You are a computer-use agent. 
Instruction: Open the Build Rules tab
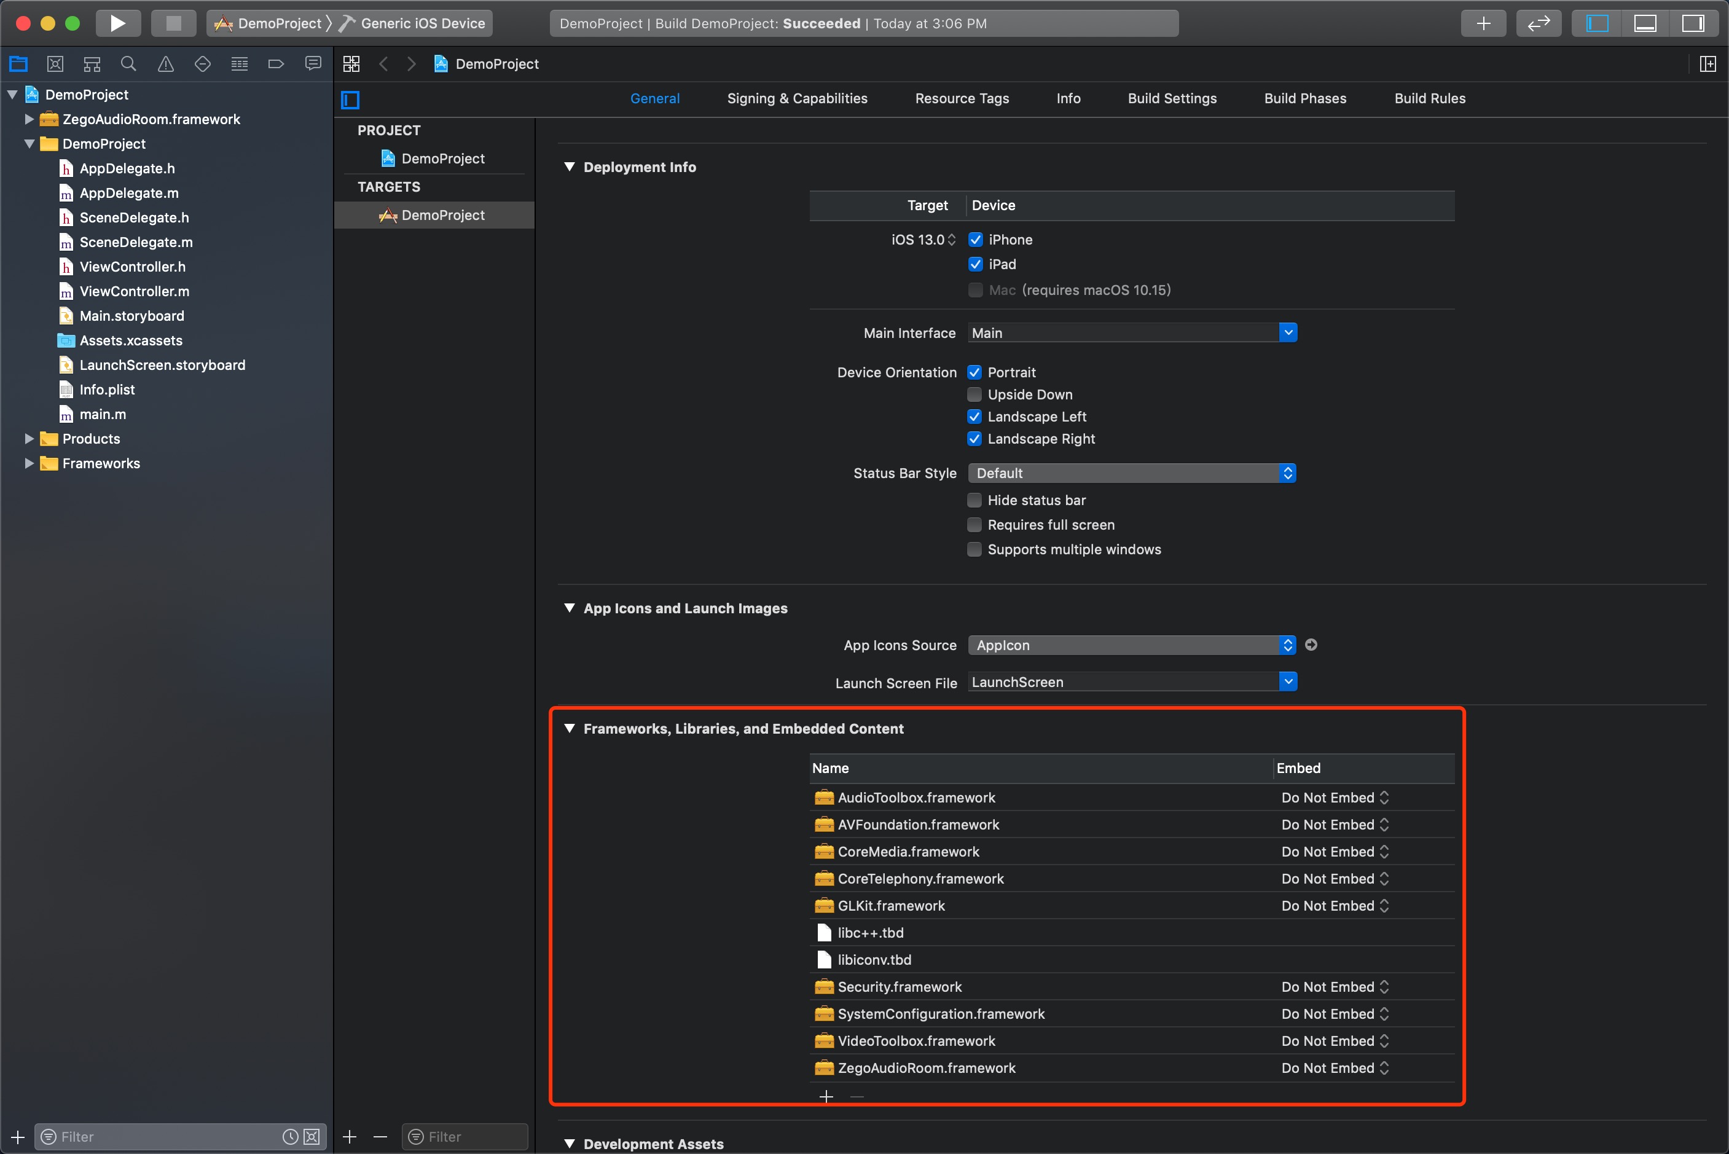click(x=1430, y=98)
